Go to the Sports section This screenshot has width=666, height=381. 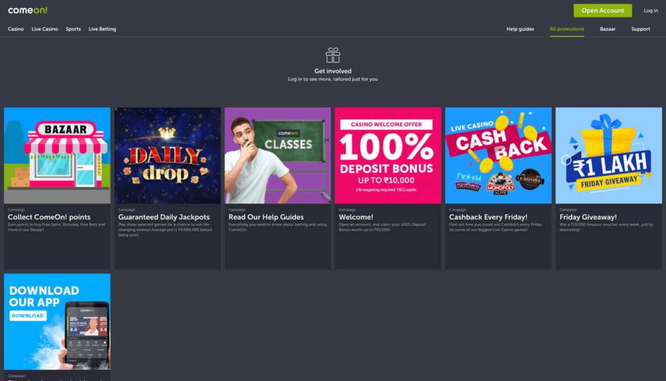pyautogui.click(x=73, y=29)
